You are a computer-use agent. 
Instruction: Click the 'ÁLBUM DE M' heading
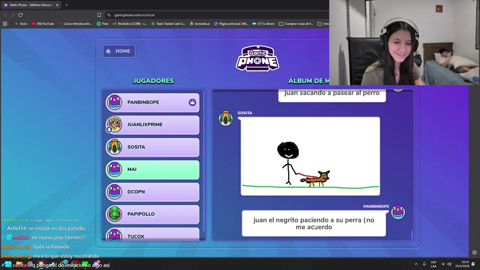coord(309,81)
